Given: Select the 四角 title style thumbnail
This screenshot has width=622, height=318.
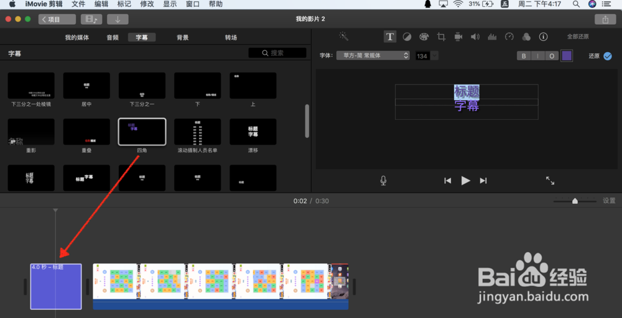Looking at the screenshot, I should pos(142,132).
